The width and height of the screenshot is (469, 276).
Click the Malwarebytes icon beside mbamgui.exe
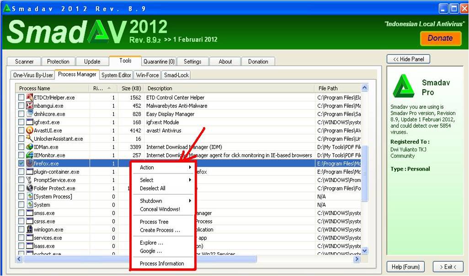30,106
